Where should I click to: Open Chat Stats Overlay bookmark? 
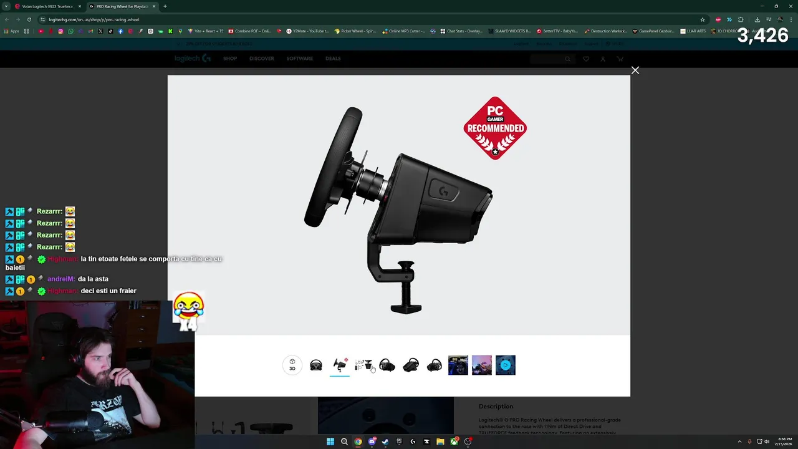[x=461, y=31]
